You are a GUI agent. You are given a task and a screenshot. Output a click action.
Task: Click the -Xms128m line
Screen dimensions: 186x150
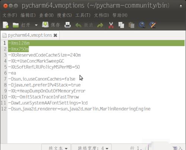pos(19,43)
